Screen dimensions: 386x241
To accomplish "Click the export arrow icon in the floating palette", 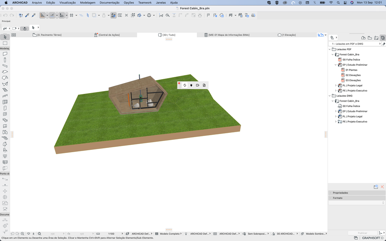I will coord(197,85).
